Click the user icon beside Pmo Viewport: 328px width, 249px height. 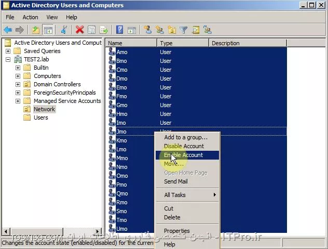pyautogui.click(x=112, y=184)
